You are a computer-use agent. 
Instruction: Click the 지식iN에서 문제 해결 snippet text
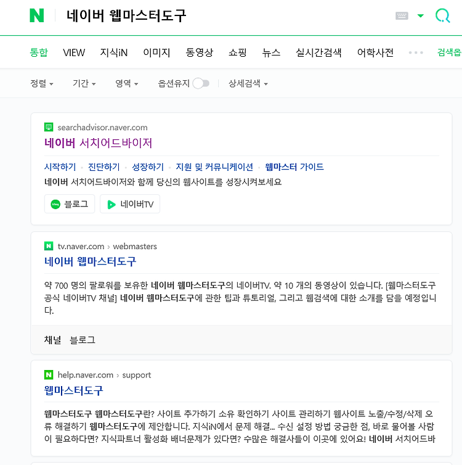234,426
